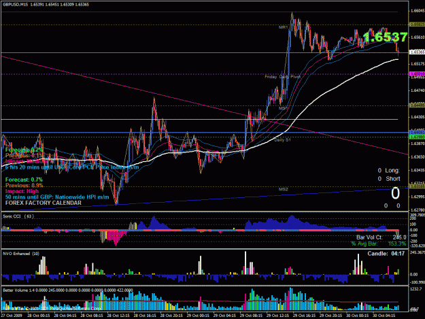Image resolution: width=425 pixels, height=319 pixels.
Task: Click the 29 Oct 08:15 time axis label
Action: click(x=251, y=316)
